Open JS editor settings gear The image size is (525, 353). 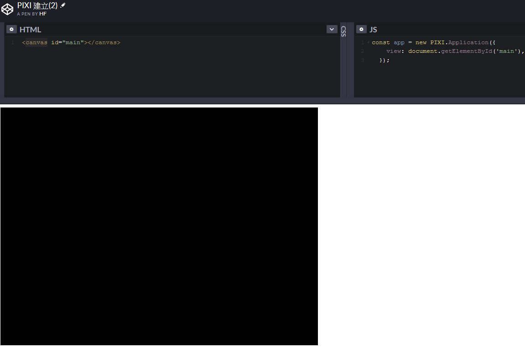point(361,29)
